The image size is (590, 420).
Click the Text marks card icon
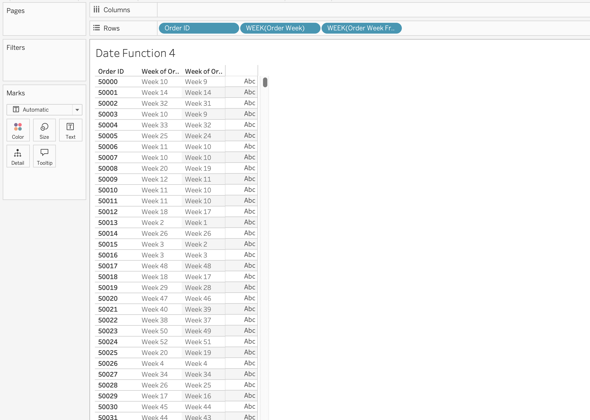[70, 127]
